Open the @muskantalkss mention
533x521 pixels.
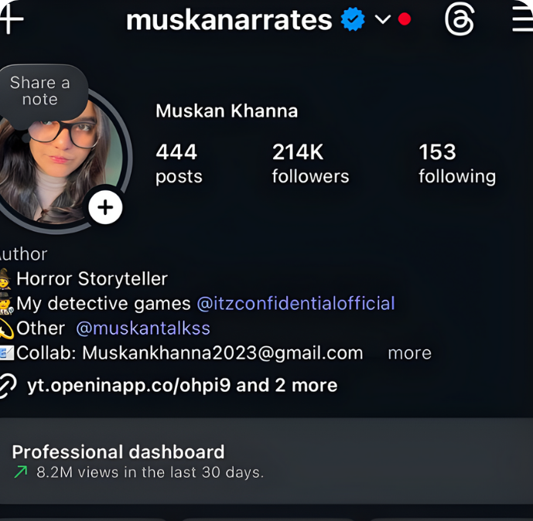[143, 329]
